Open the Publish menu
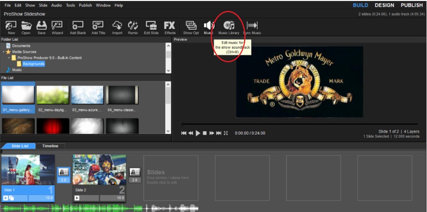427x212 pixels. 85,5
